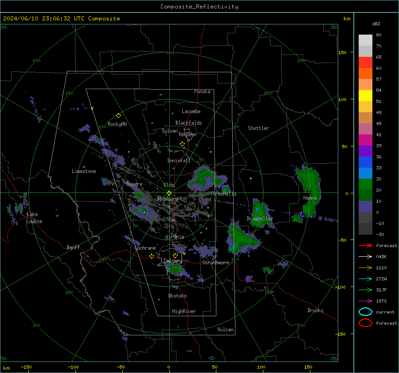The height and width of the screenshot is (373, 399).
Task: Click the Calgary label
Action: click(173, 261)
